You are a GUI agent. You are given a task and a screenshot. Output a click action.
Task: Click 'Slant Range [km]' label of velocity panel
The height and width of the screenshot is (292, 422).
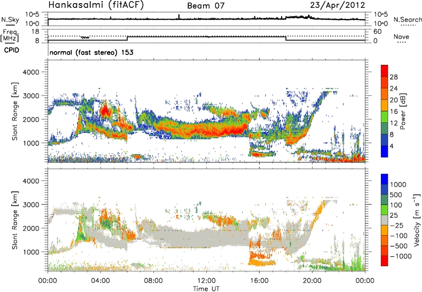coord(15,220)
